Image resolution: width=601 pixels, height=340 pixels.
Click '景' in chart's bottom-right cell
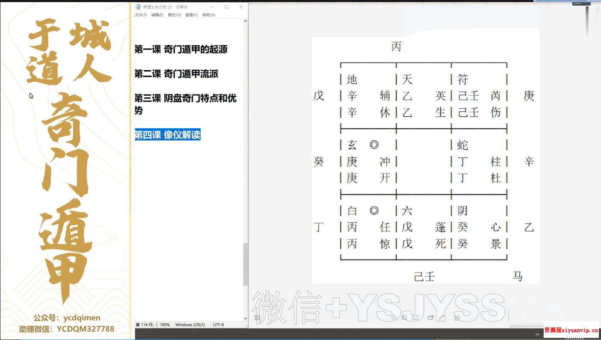[x=496, y=244]
